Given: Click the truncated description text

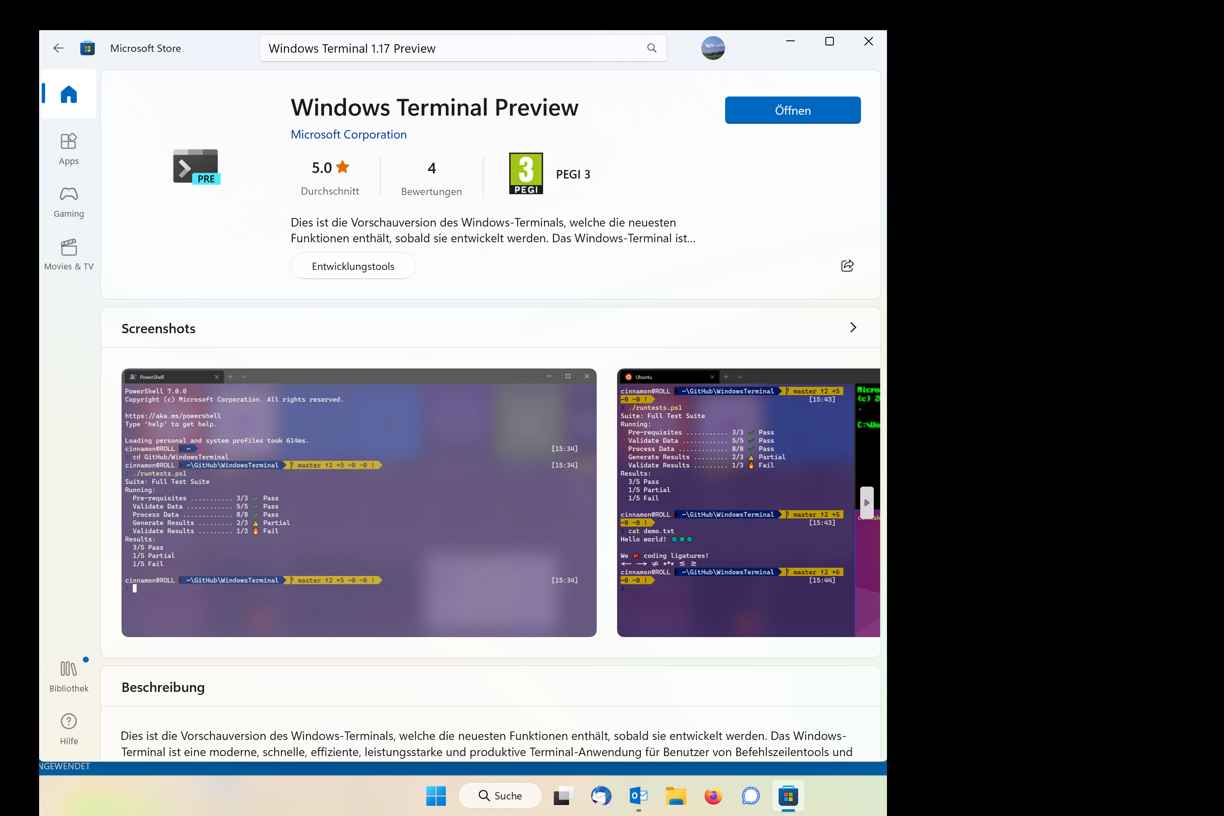Looking at the screenshot, I should (x=493, y=230).
